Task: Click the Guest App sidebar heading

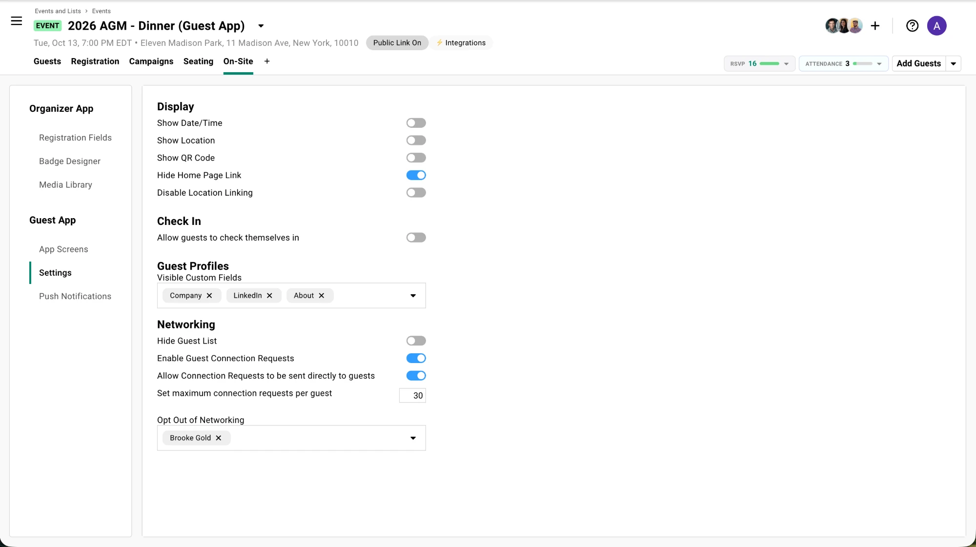Action: click(x=52, y=221)
